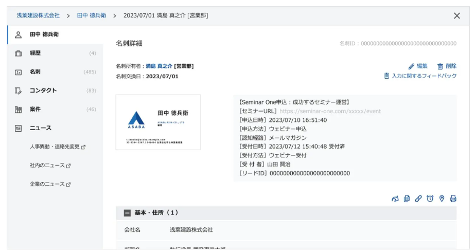
Task: Click external-link icon next to 社内のニュース
Action: tap(68, 166)
